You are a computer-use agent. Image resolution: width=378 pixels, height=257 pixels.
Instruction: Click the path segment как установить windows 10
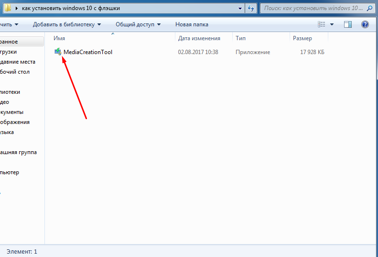[71, 8]
